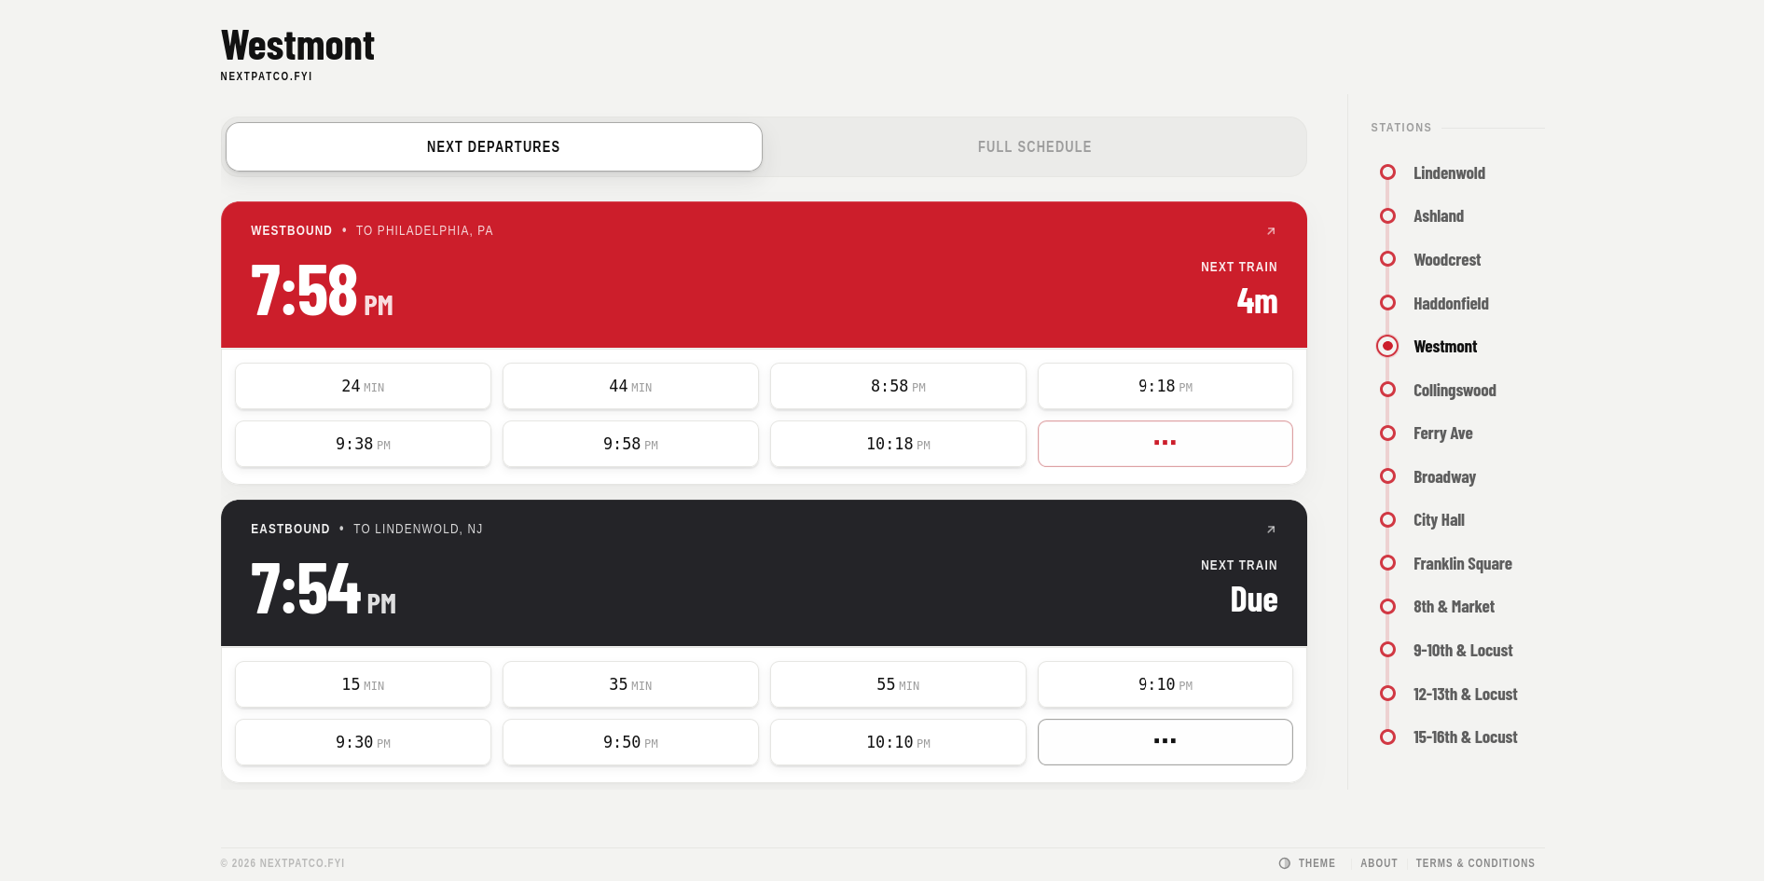The image size is (1765, 881).
Task: Go to City Hall station
Action: tap(1439, 520)
